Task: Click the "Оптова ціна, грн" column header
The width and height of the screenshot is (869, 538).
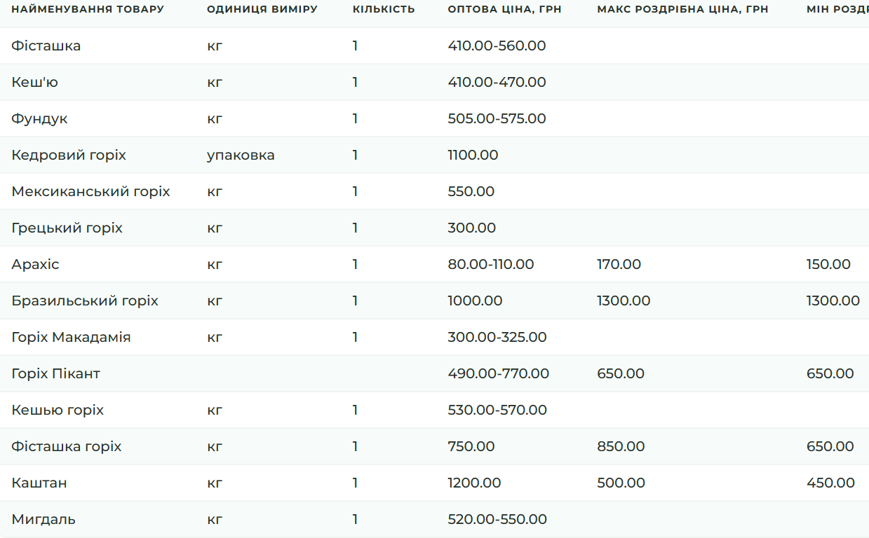Action: (x=504, y=9)
